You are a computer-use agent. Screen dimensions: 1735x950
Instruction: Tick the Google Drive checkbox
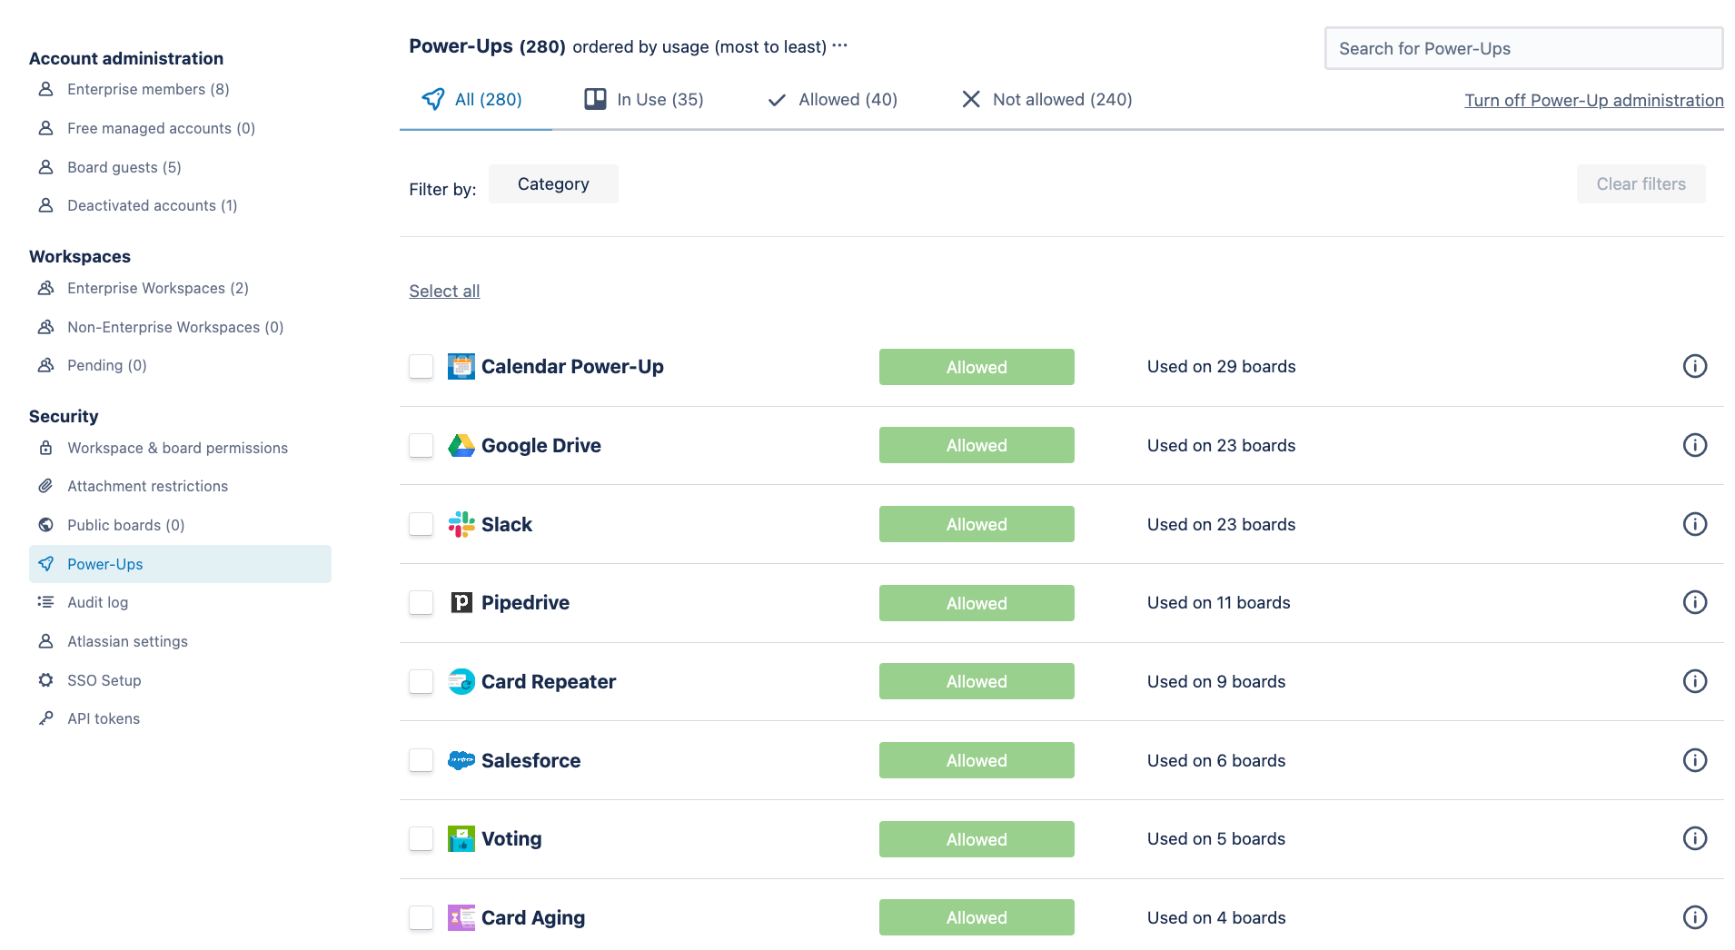(x=421, y=446)
